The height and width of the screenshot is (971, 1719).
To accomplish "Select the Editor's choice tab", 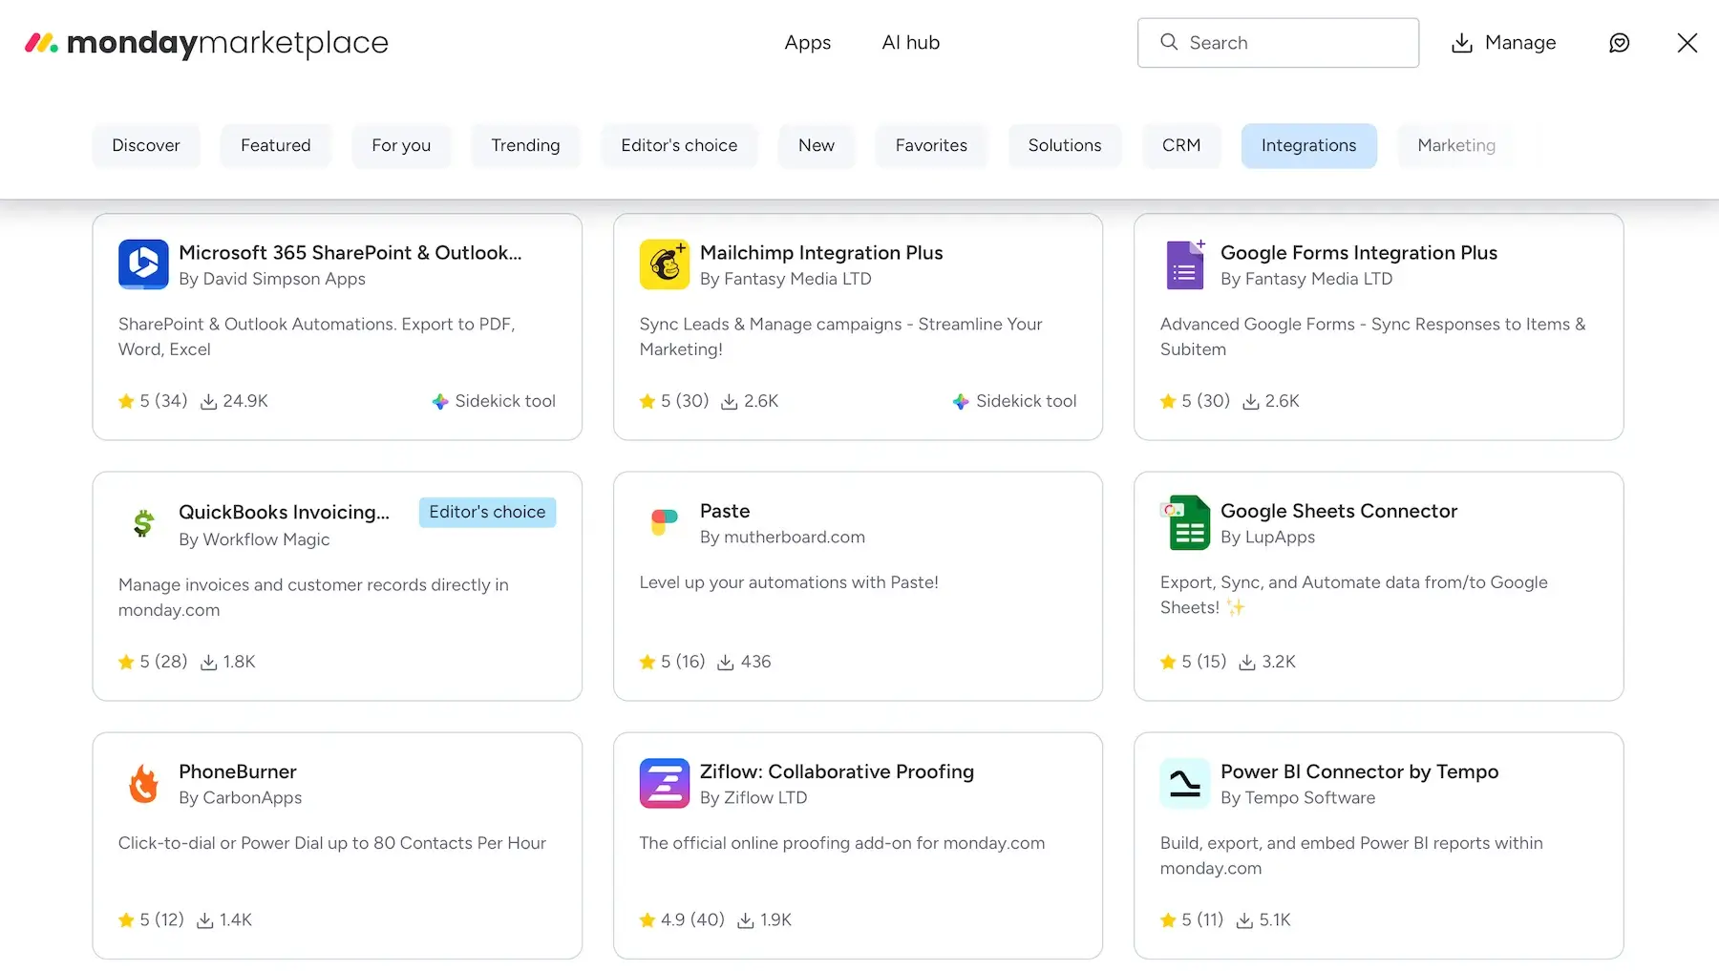I will pyautogui.click(x=679, y=145).
